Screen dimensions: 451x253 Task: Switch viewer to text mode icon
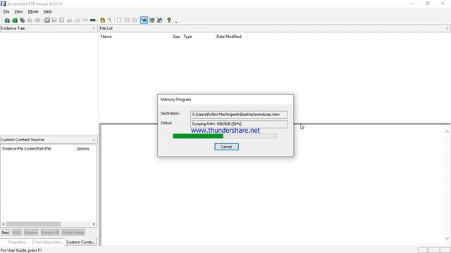[152, 20]
